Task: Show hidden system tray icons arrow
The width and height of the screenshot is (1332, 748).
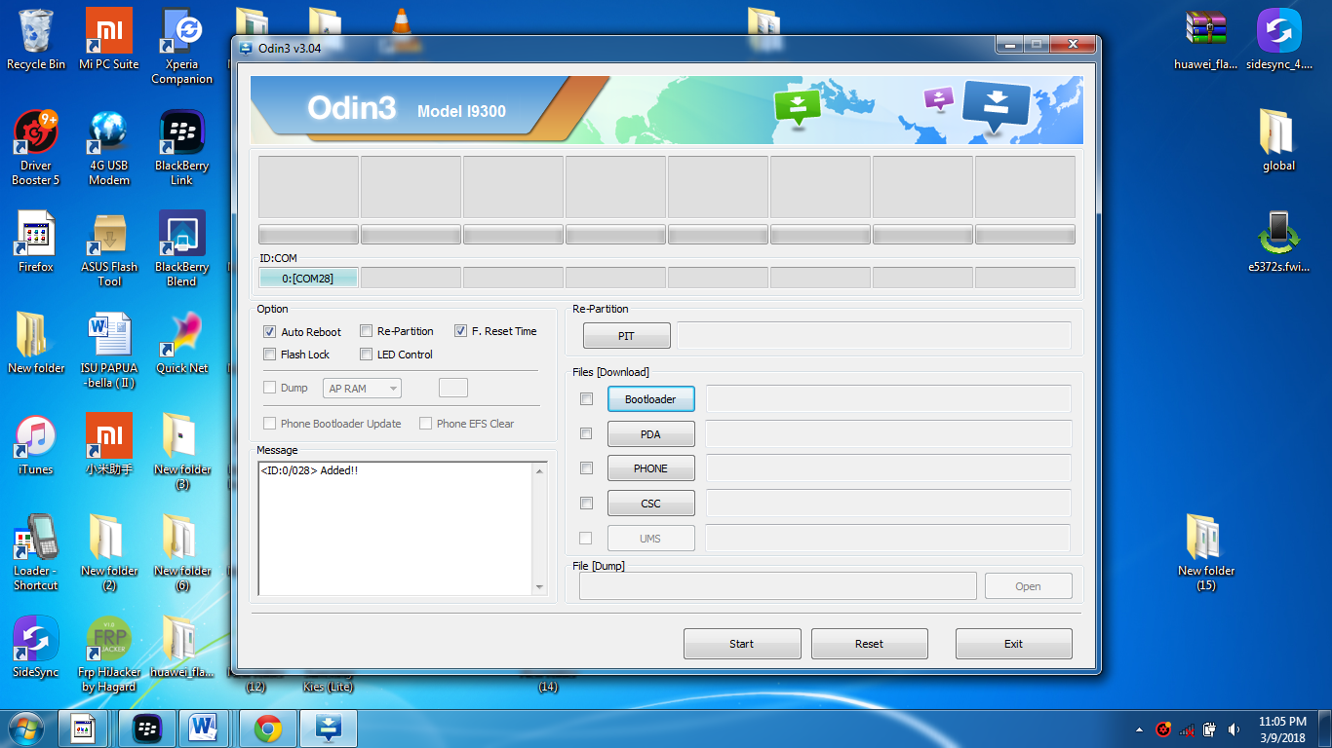Action: point(1140,729)
